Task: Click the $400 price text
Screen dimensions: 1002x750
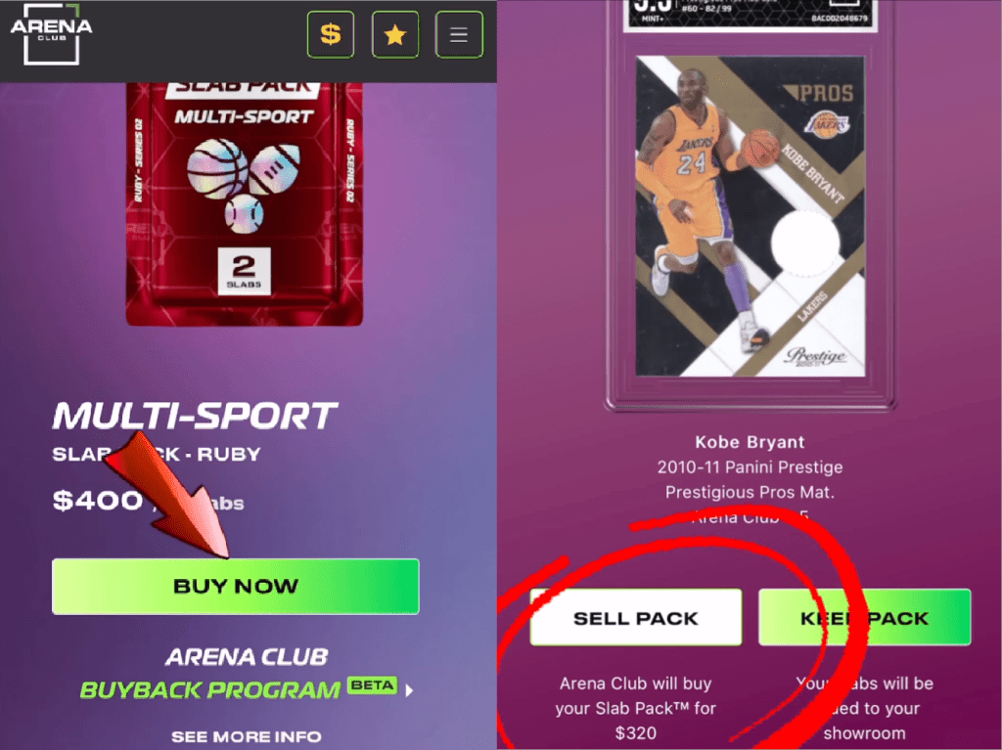Action: pyautogui.click(x=98, y=501)
